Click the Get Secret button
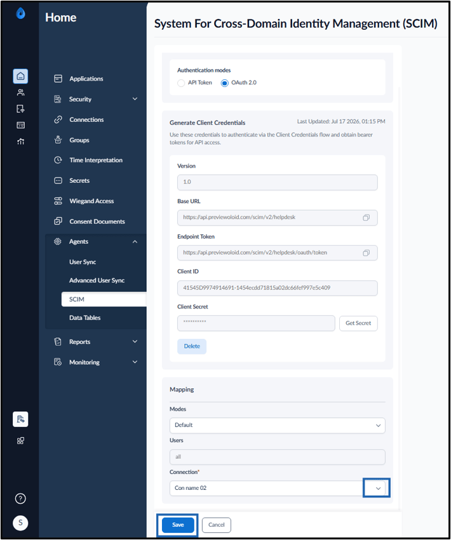Image resolution: width=451 pixels, height=540 pixels. tap(358, 324)
